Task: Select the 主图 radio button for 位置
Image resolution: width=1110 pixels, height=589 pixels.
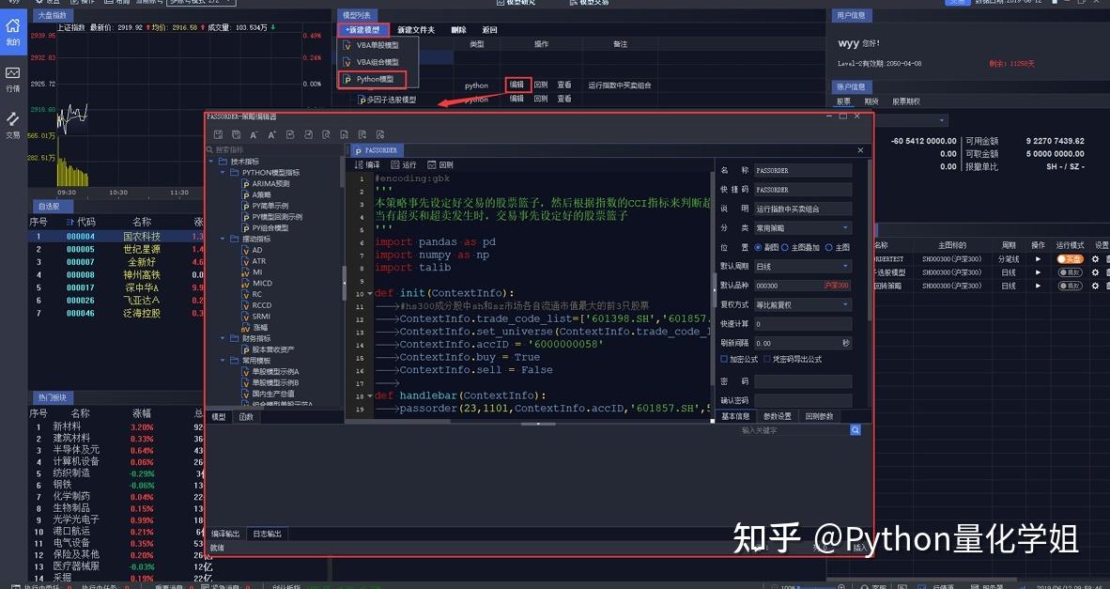Action: pyautogui.click(x=829, y=247)
